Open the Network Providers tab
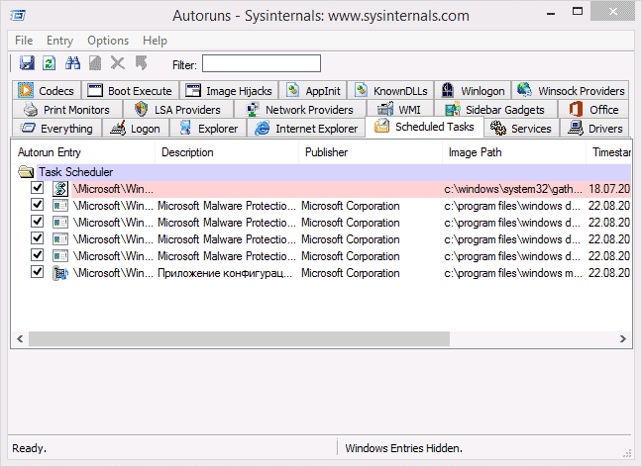The image size is (642, 467). tap(300, 110)
